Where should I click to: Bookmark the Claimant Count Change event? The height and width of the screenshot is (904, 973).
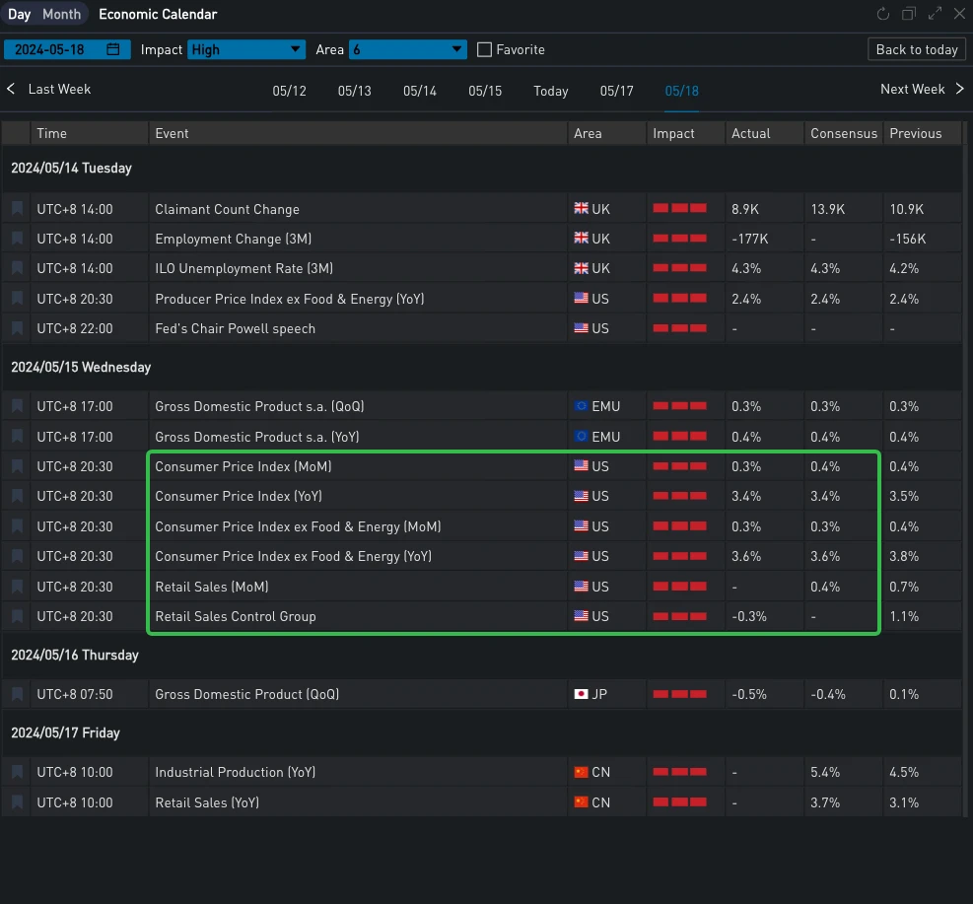point(17,209)
